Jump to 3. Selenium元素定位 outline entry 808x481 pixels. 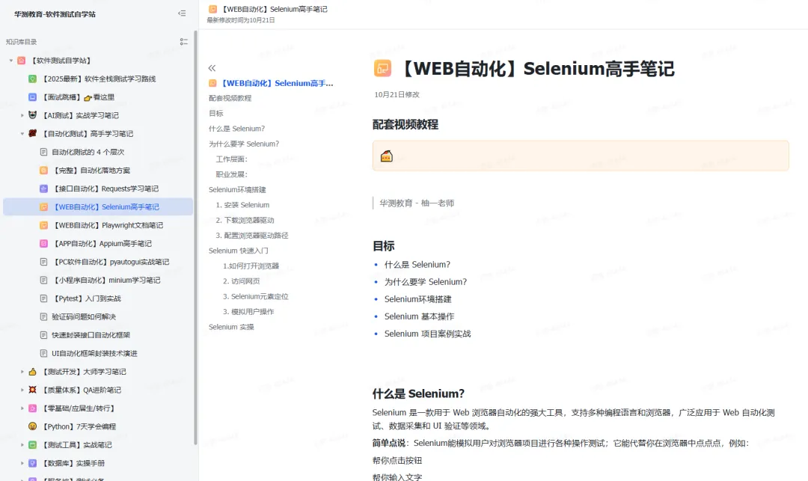[x=256, y=296]
